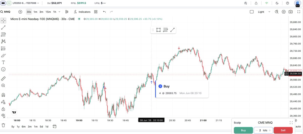Open go-to-date calendar icon
Screen dimensions: 303x134
(55, 126)
